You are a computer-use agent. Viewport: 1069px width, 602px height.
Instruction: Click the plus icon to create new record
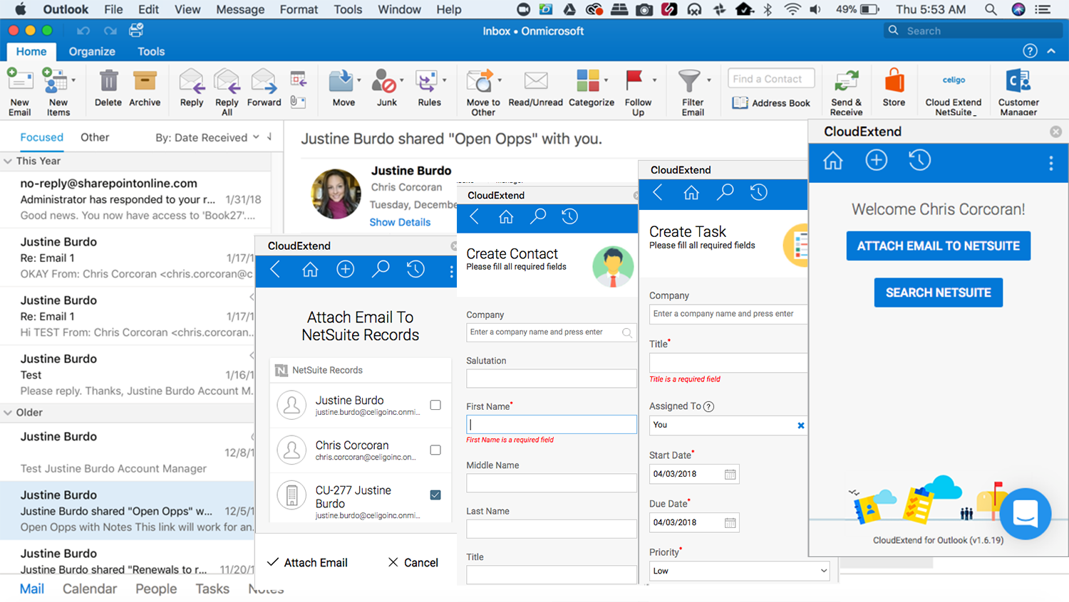(x=876, y=161)
